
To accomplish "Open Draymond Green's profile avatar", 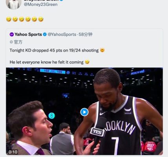I will [x=14, y=4].
